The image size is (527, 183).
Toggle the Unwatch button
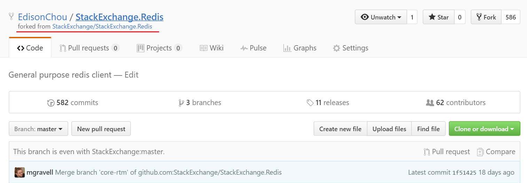[381, 17]
